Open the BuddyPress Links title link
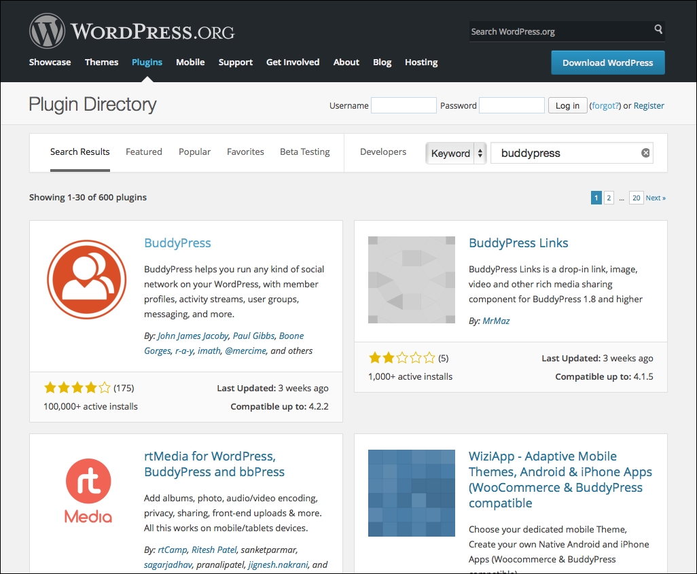Viewport: 697px width, 574px height. click(x=518, y=243)
